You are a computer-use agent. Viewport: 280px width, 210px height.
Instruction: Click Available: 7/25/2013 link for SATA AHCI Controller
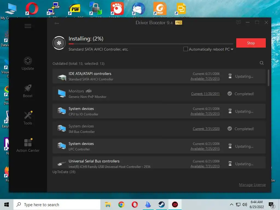(x=205, y=78)
